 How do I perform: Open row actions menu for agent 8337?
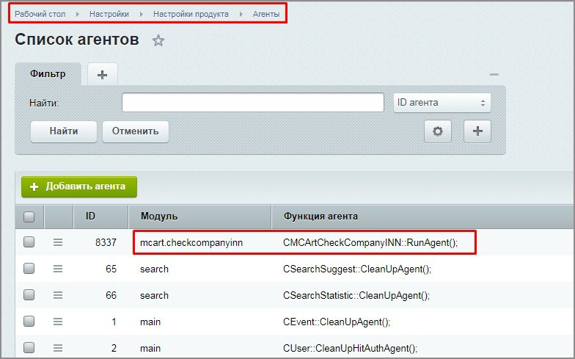pyautogui.click(x=58, y=242)
